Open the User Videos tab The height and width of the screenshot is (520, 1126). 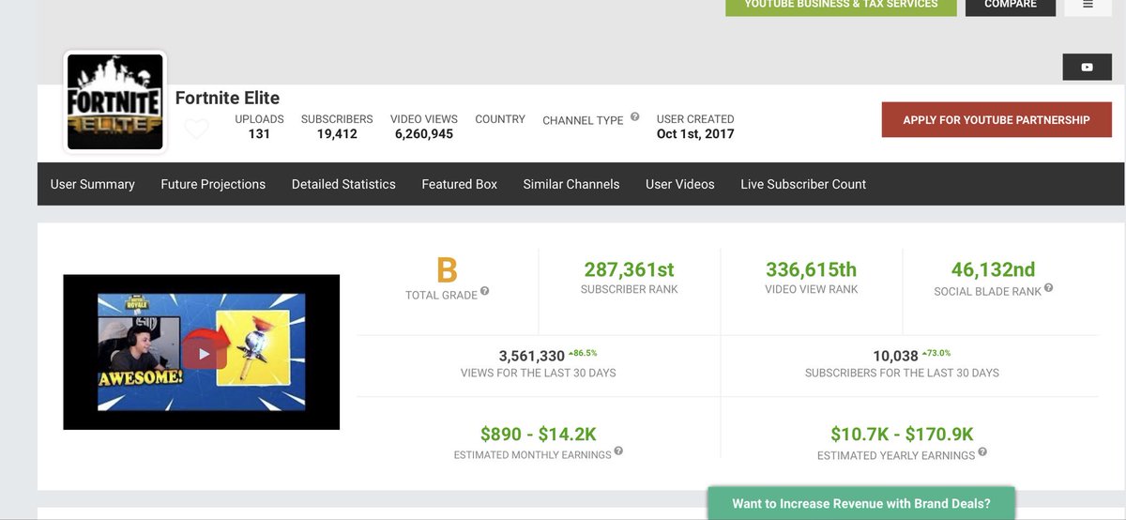[680, 184]
